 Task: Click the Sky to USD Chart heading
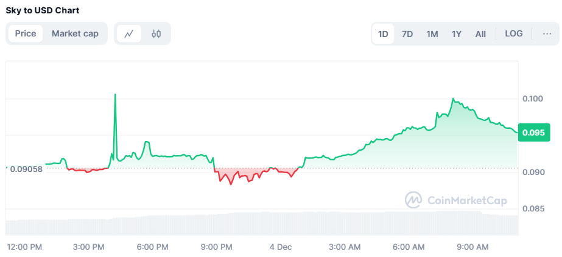click(x=43, y=10)
